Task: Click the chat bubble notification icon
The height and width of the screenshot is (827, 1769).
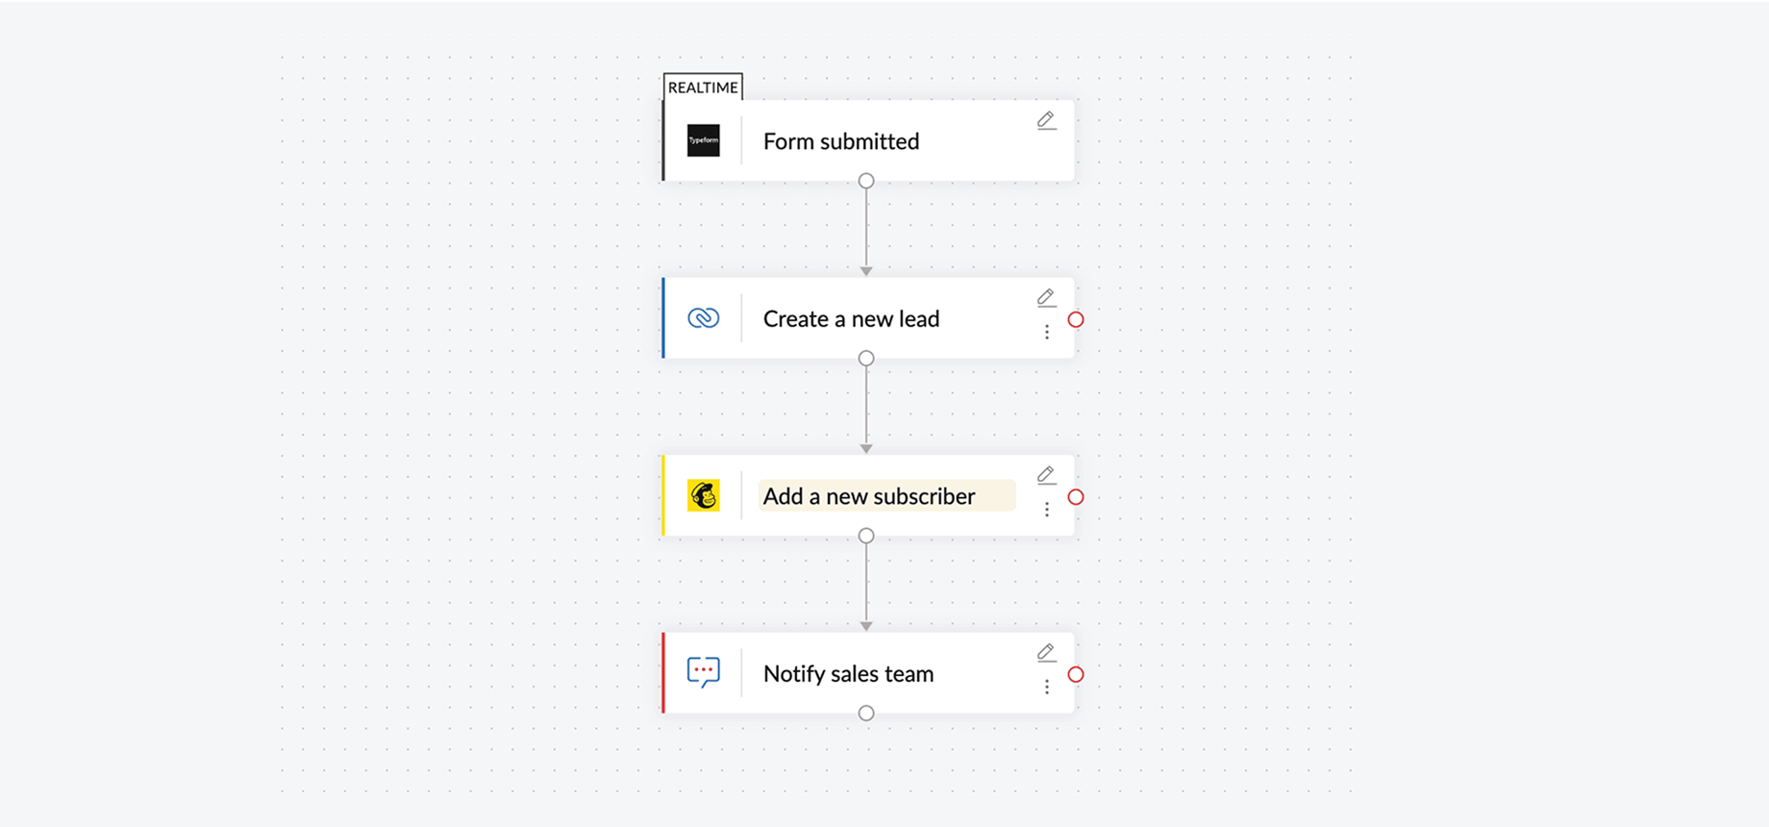Action: pyautogui.click(x=703, y=672)
